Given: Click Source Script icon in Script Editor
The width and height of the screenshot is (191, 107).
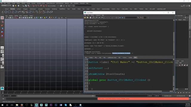Looking at the screenshot, I should click(87, 18).
